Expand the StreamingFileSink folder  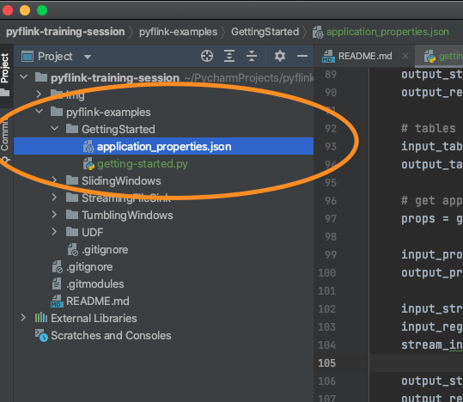[x=54, y=198]
